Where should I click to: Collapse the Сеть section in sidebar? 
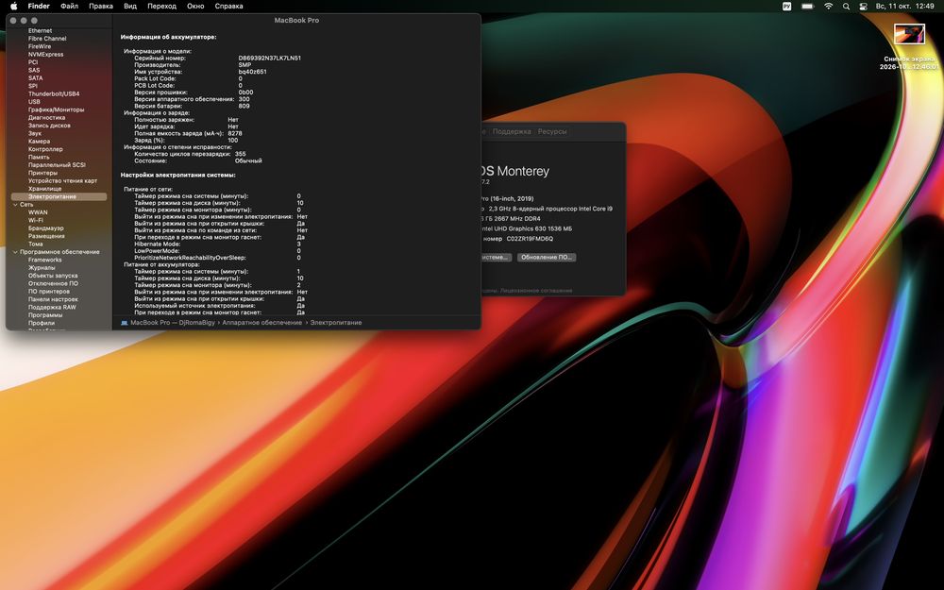(x=15, y=205)
